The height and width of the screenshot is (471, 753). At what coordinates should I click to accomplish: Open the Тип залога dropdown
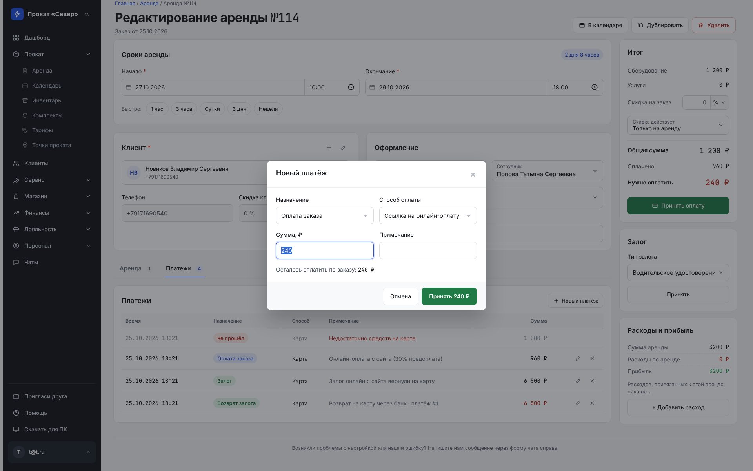pos(678,272)
